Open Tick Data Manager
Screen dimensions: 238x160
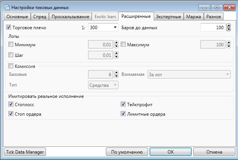coord(25,152)
